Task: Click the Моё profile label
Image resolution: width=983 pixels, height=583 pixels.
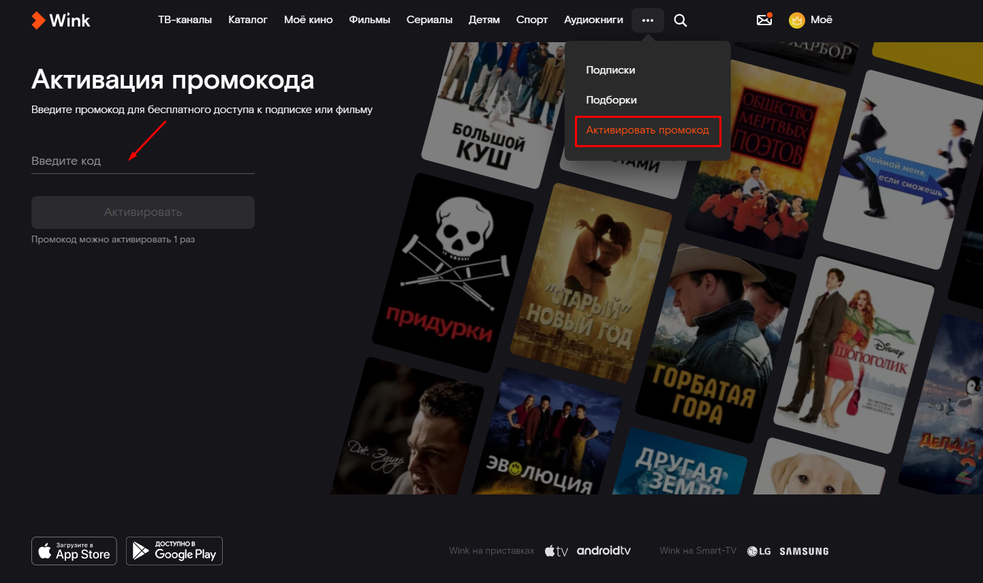Action: click(822, 20)
